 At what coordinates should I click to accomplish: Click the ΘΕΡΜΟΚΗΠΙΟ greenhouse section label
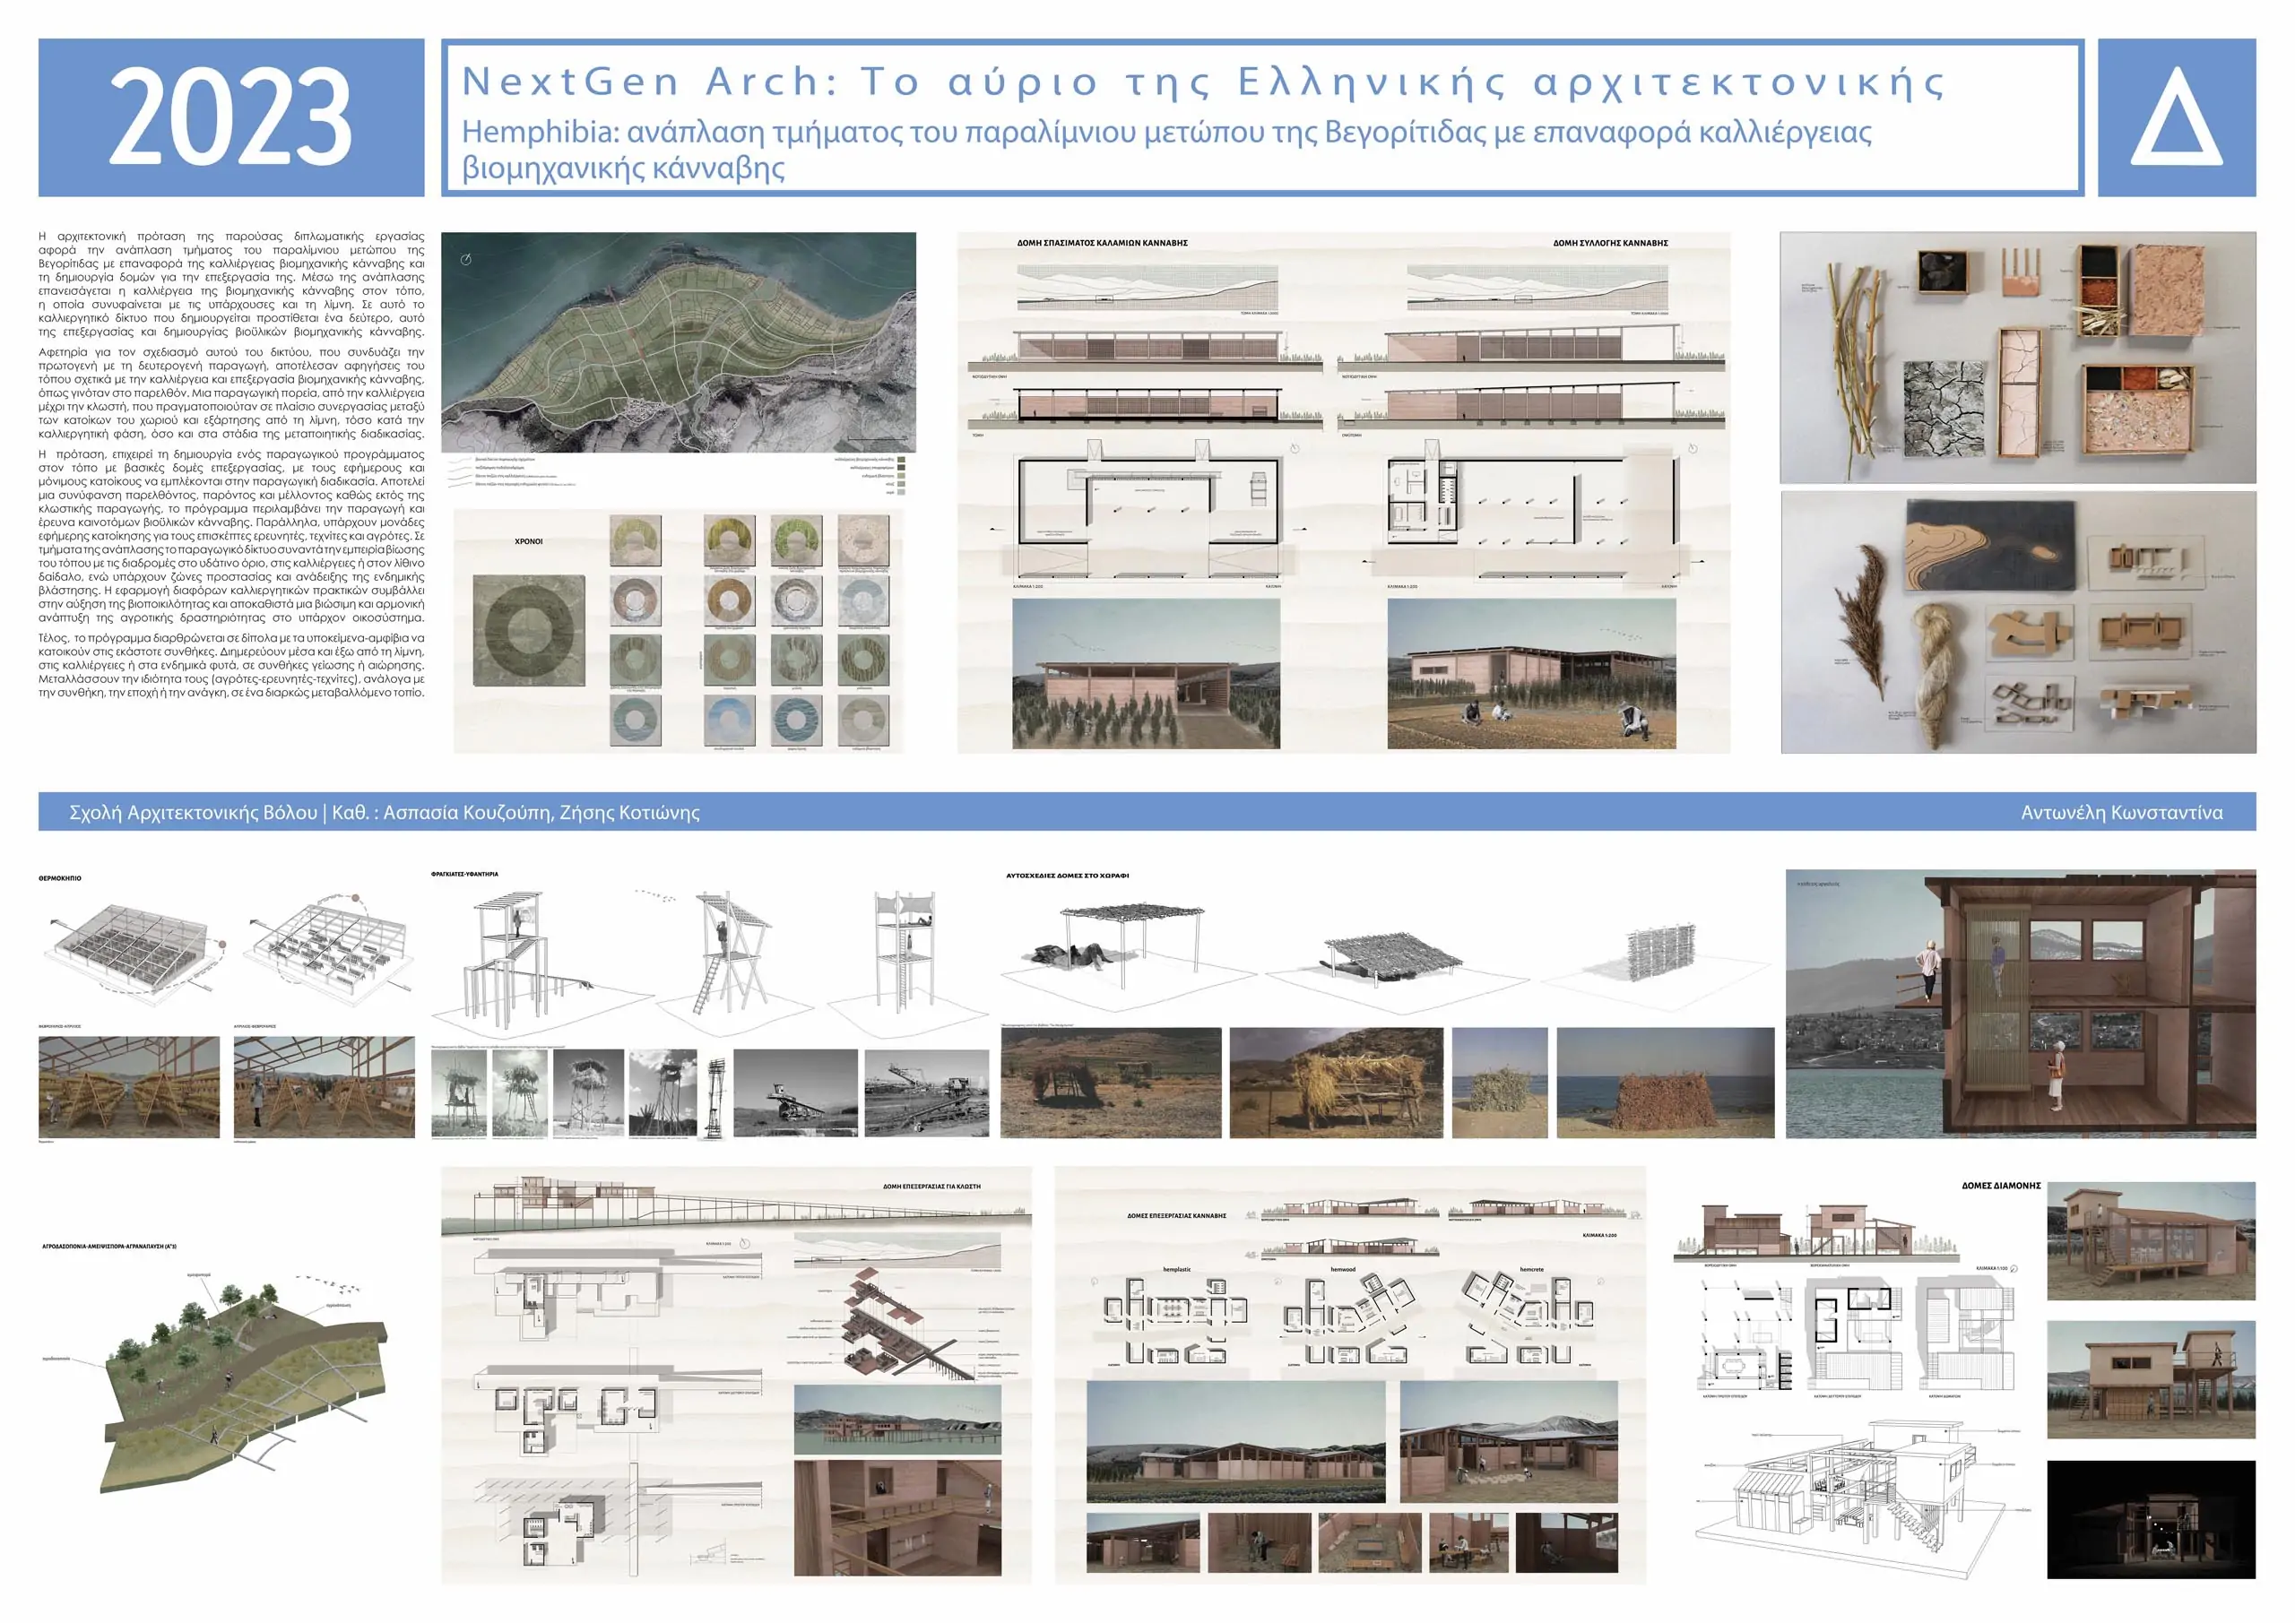coord(60,878)
